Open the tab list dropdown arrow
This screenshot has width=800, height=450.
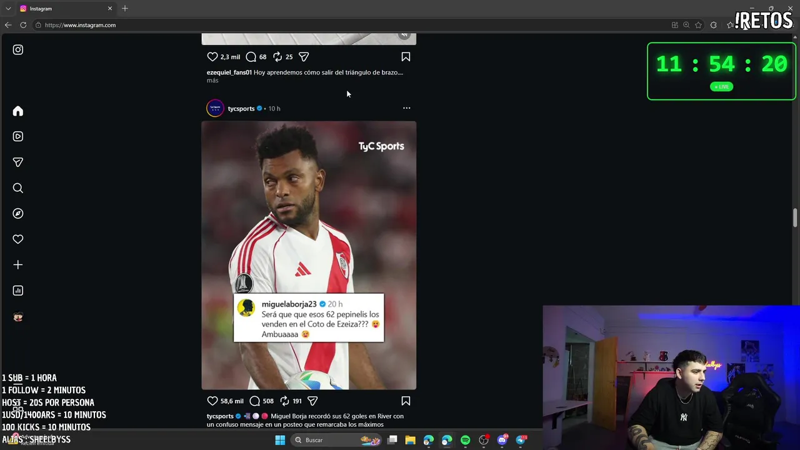(x=7, y=8)
